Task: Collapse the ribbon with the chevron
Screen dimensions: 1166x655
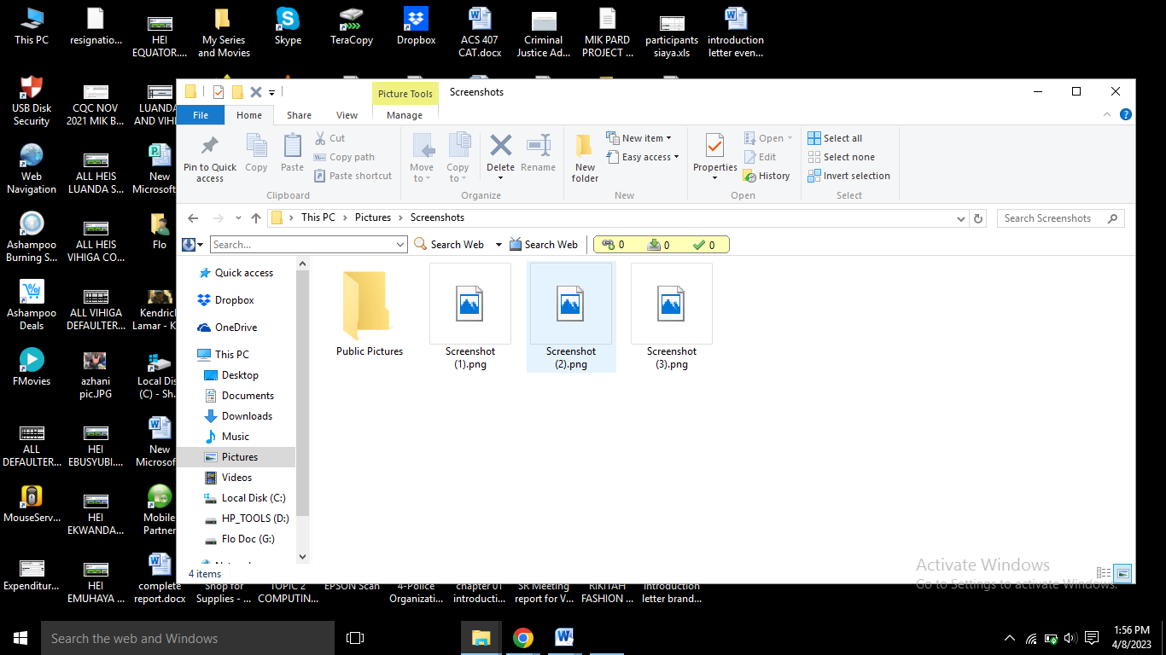Action: (x=1107, y=114)
